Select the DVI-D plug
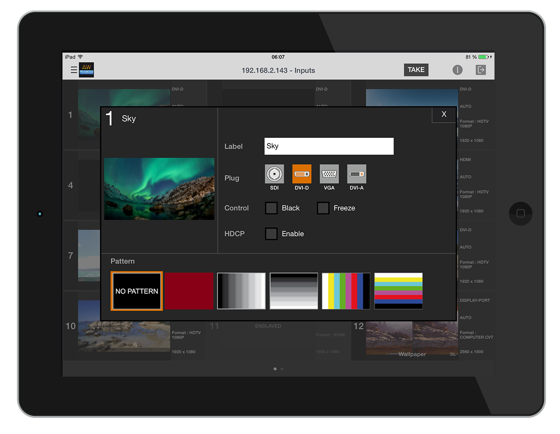Image resolution: width=560 pixels, height=434 pixels. [x=302, y=174]
